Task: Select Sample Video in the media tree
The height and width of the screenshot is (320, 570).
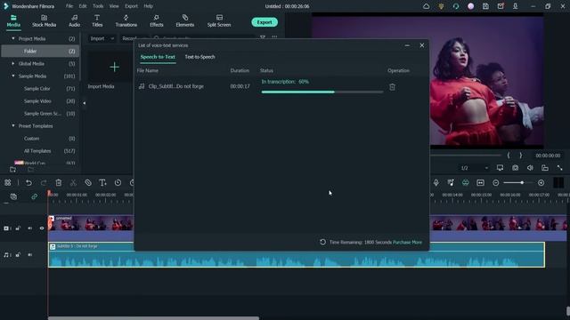Action: click(37, 101)
